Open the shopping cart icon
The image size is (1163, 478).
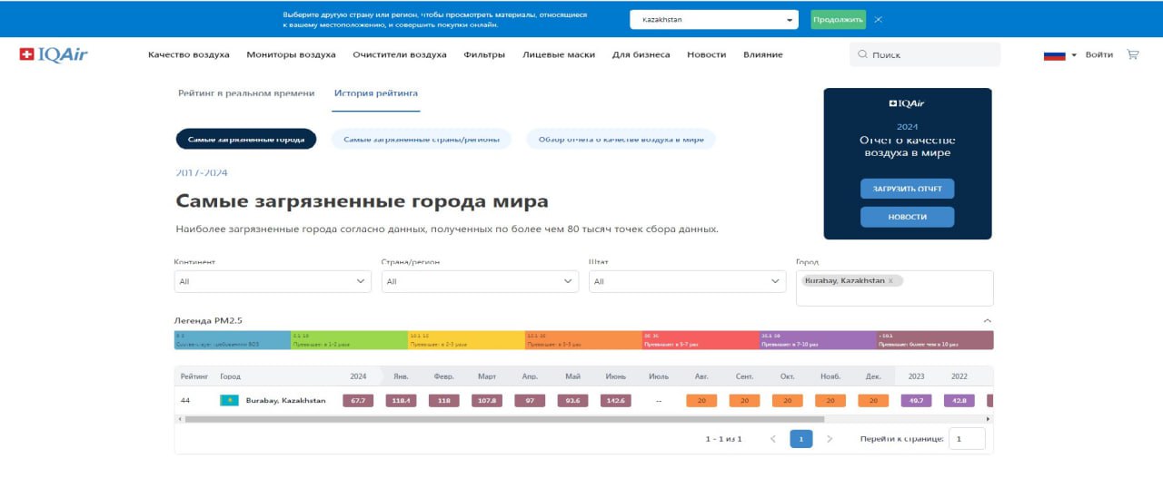click(1132, 54)
